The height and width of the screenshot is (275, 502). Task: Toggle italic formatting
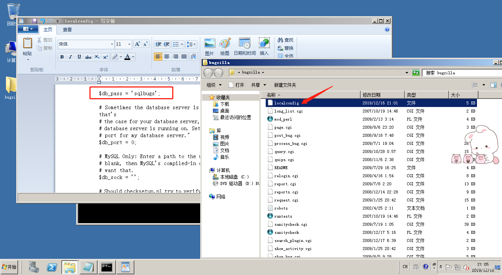click(70, 57)
